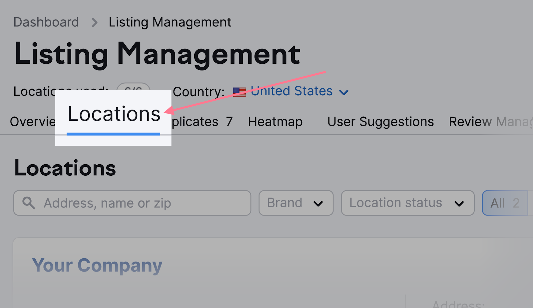533x308 pixels.
Task: Open the United States country selector
Action: (x=291, y=91)
